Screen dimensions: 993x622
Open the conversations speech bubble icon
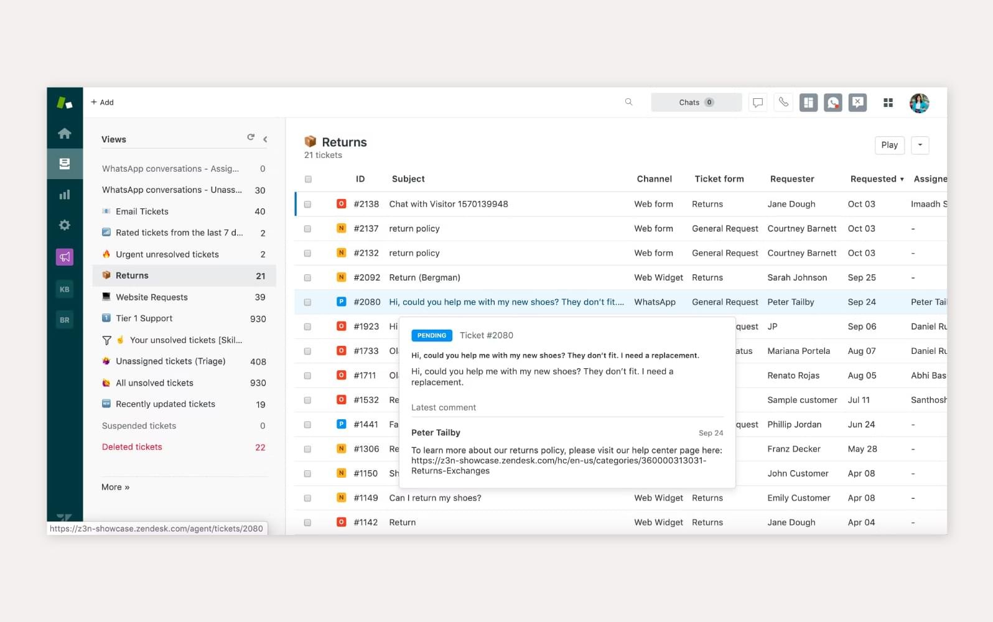pyautogui.click(x=758, y=103)
